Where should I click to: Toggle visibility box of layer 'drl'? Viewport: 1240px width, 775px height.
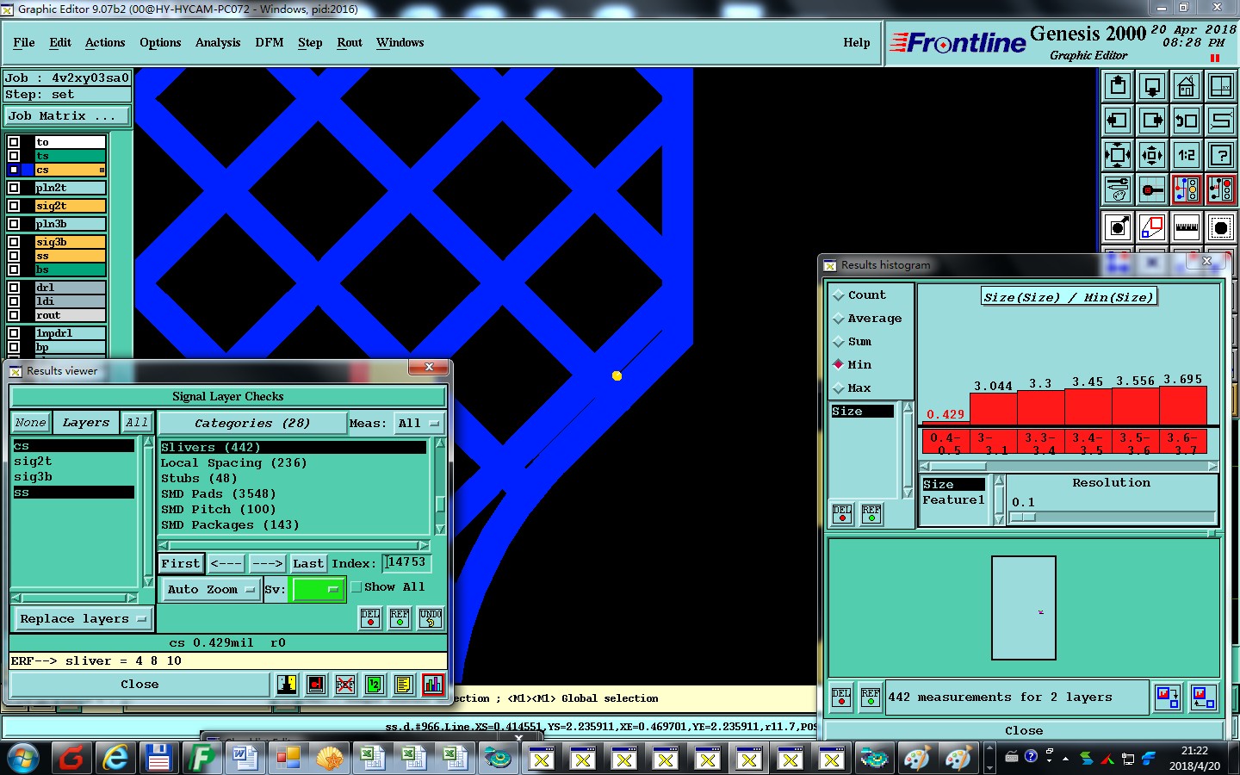coord(14,288)
